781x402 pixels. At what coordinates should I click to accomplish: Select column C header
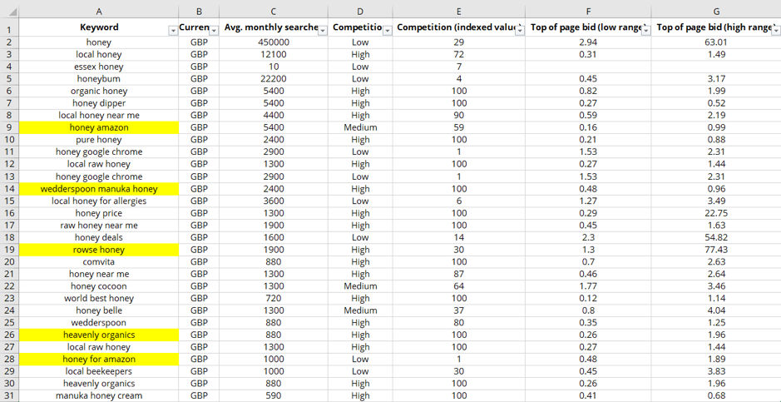(274, 12)
